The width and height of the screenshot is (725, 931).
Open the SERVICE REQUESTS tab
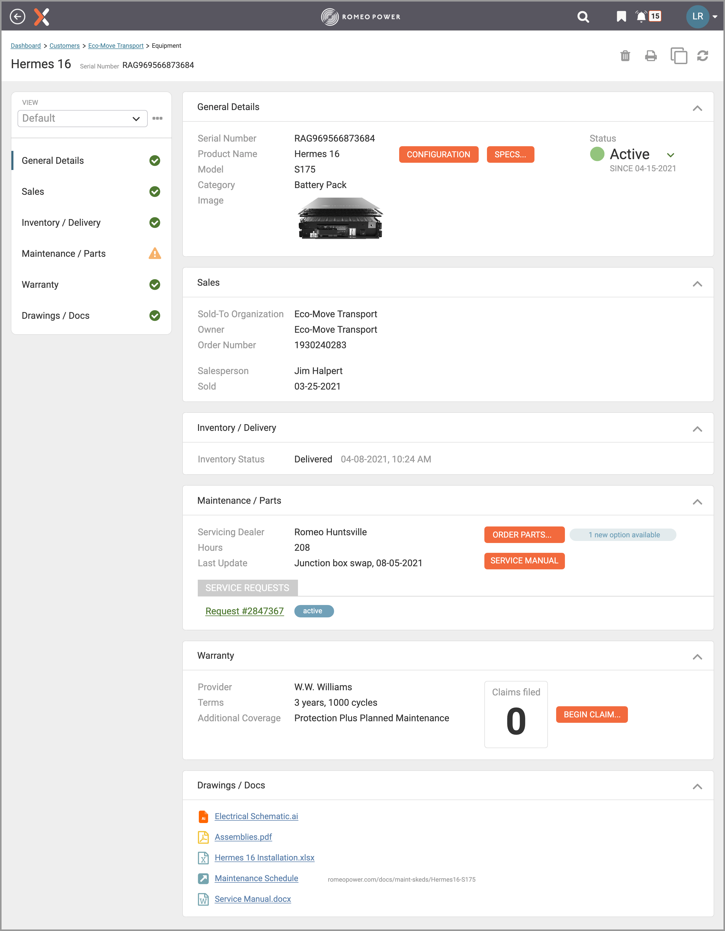coord(248,588)
